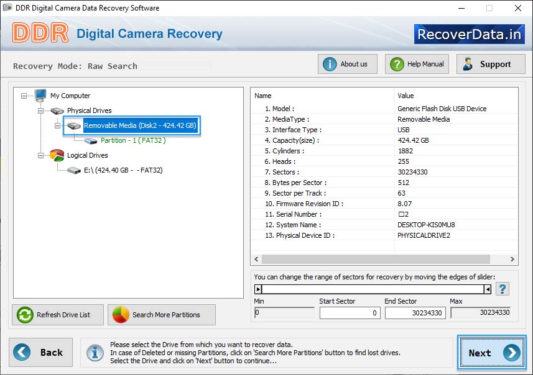The height and width of the screenshot is (375, 533).
Task: Select Physical Drives label in tree
Action: point(90,111)
